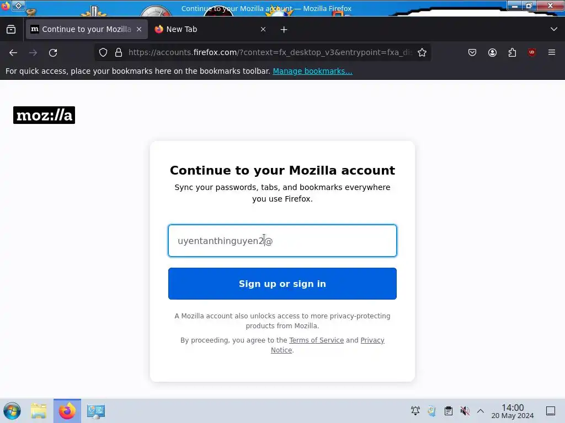565x423 pixels.
Task: Click the address bar URL
Action: pyautogui.click(x=270, y=52)
